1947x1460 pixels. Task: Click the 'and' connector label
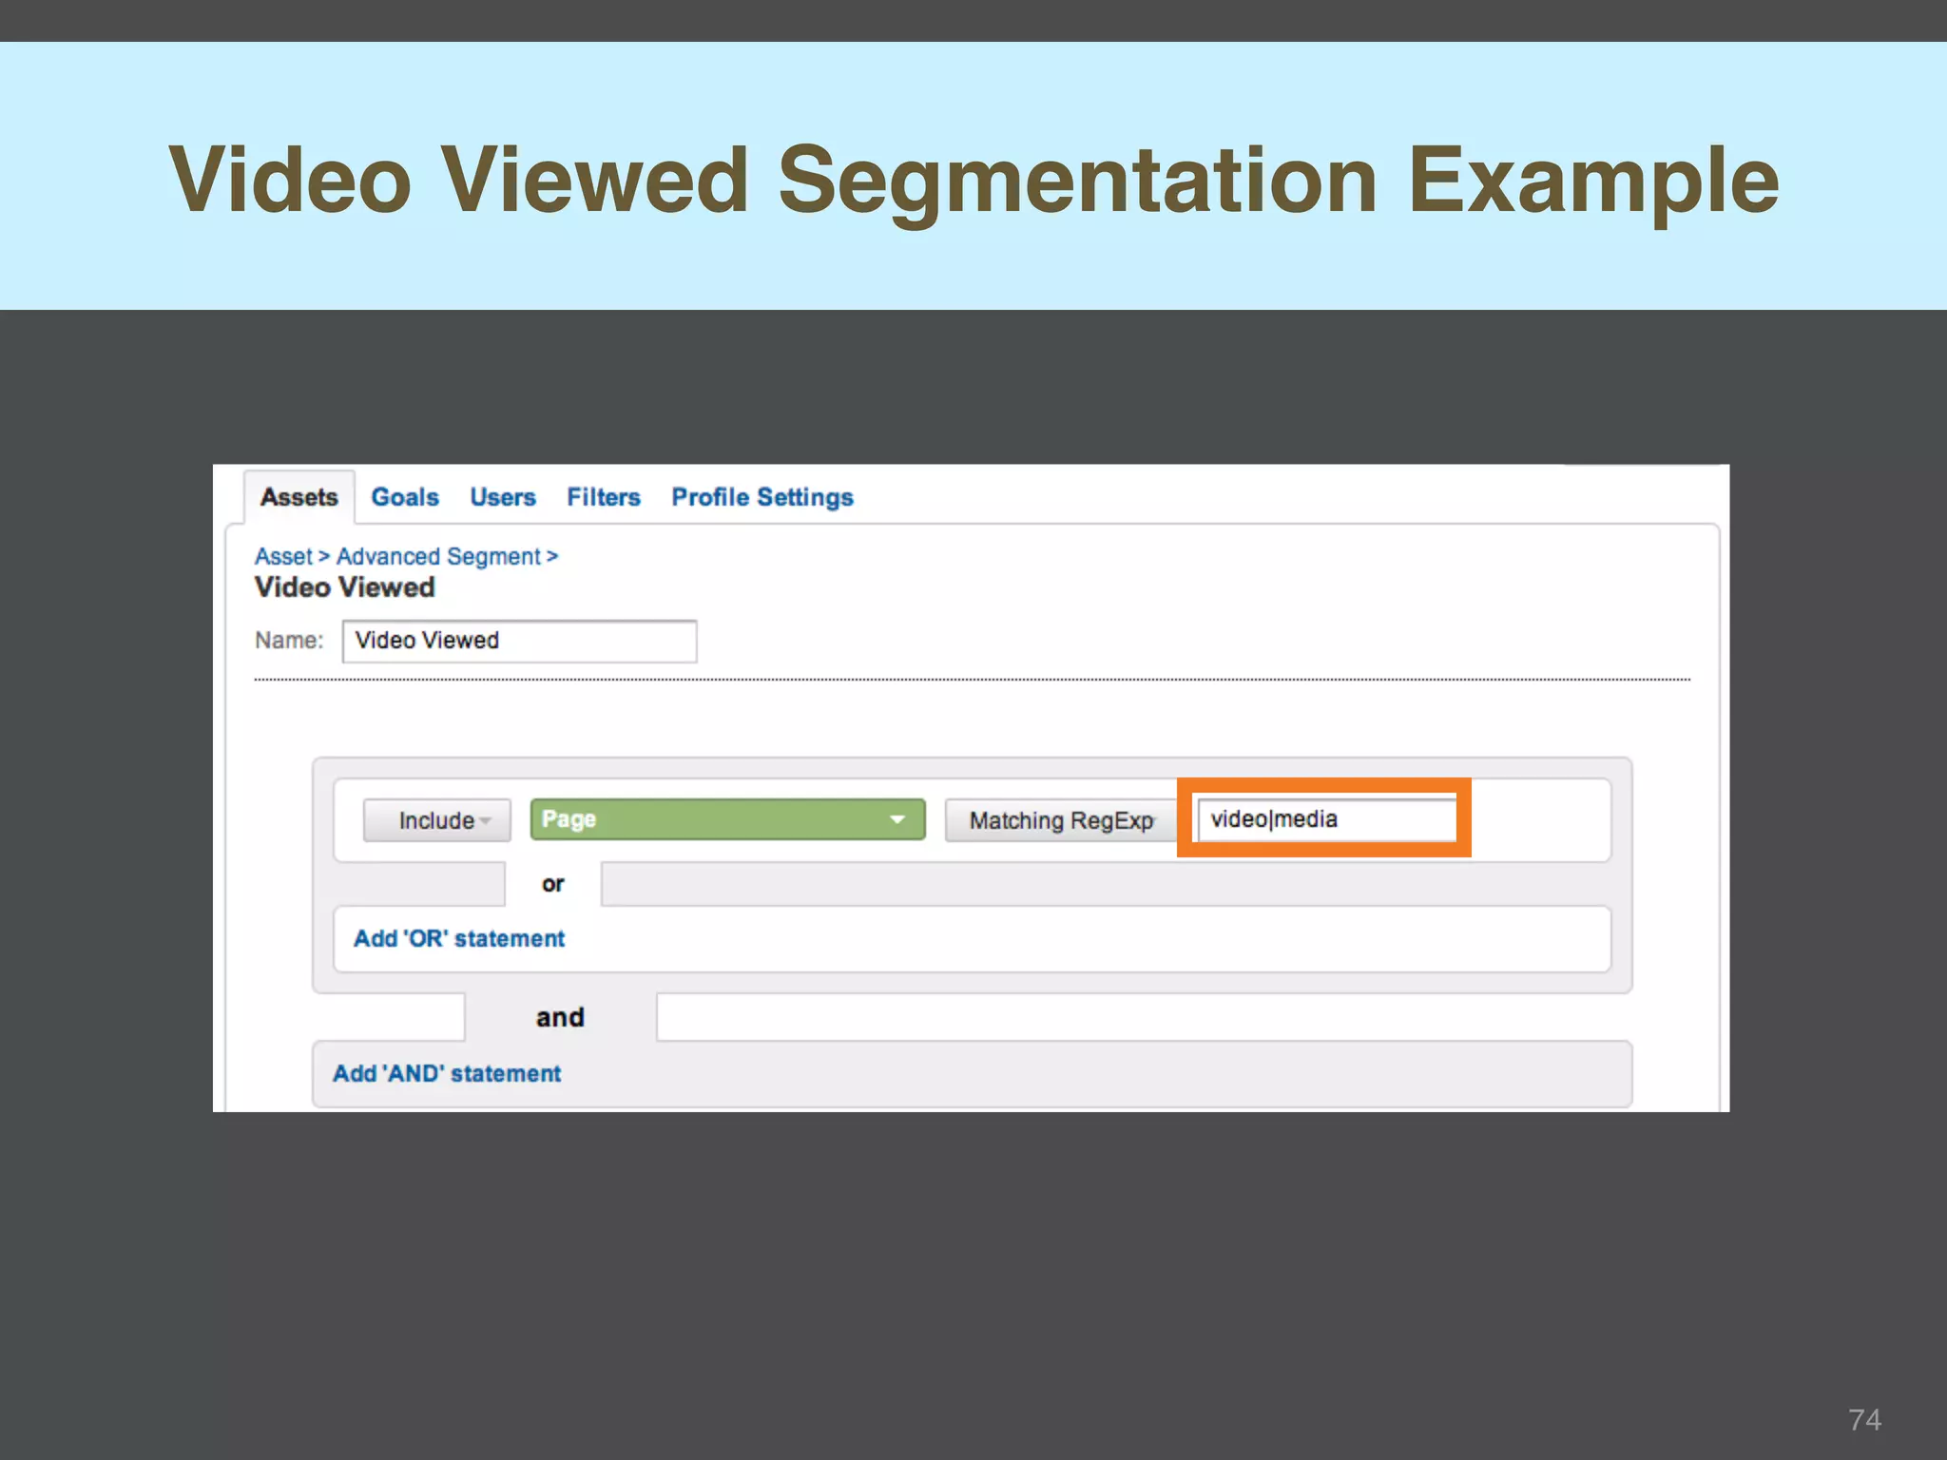560,1017
